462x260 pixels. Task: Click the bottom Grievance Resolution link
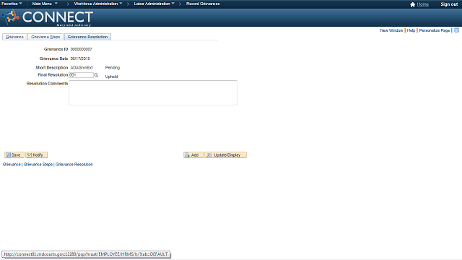(x=74, y=165)
